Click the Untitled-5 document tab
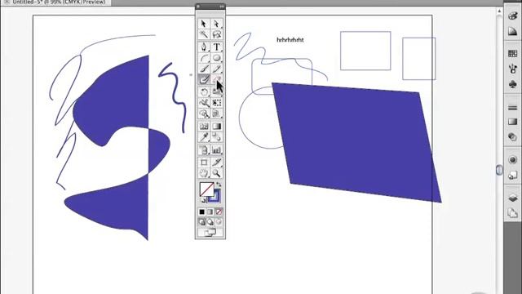Image resolution: width=522 pixels, height=294 pixels. point(59,2)
